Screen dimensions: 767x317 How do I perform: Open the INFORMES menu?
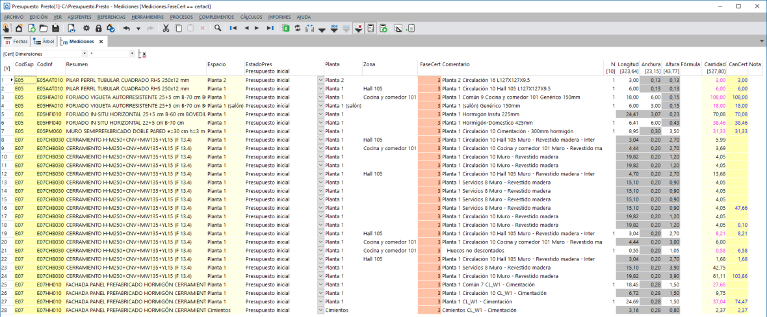279,17
